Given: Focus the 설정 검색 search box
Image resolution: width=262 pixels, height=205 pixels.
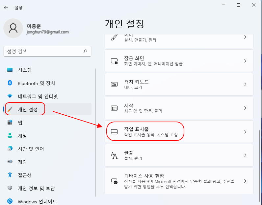Looking at the screenshot, I should (x=47, y=51).
